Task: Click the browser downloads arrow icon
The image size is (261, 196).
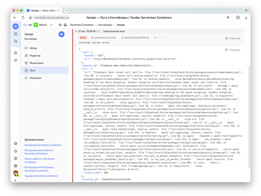Action: click(246, 18)
